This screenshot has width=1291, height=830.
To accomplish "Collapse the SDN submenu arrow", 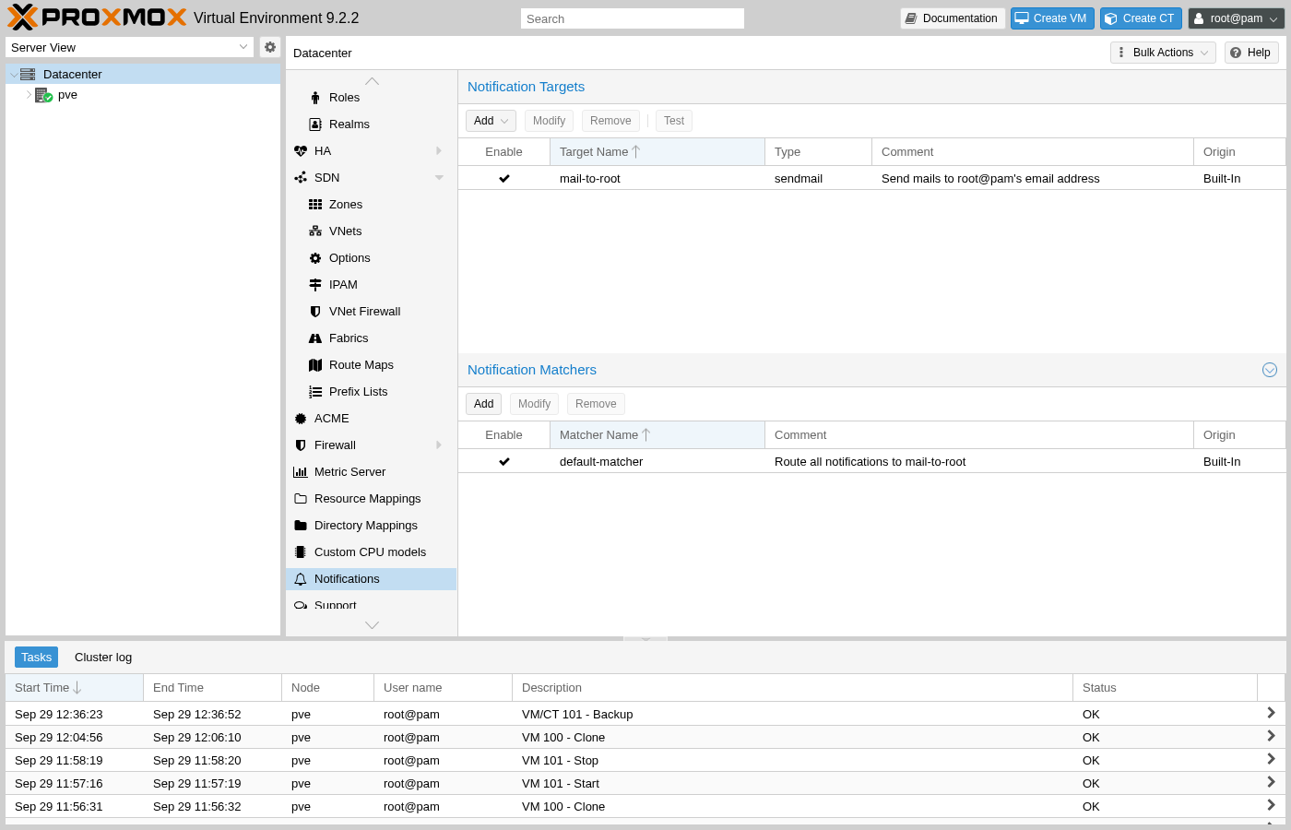I will [439, 178].
